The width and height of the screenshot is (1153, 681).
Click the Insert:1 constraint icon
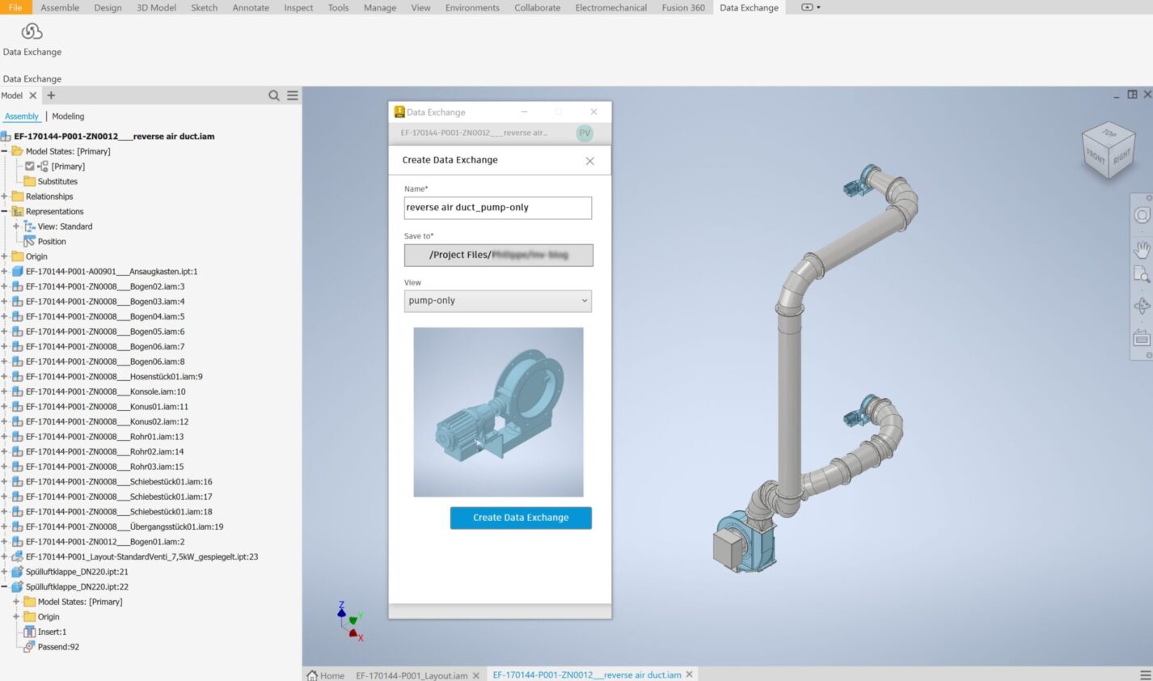[x=29, y=632]
